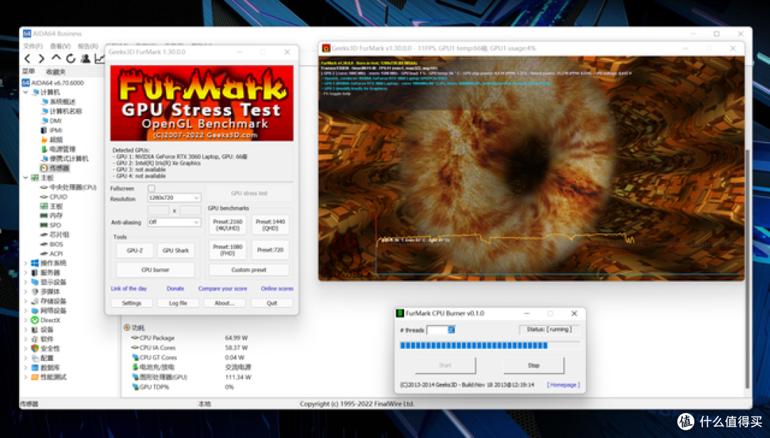This screenshot has height=438, width=770.
Task: Expand the DirectX tree node
Action: (26, 320)
